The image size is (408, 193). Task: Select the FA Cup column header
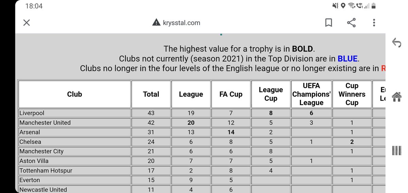coord(231,94)
